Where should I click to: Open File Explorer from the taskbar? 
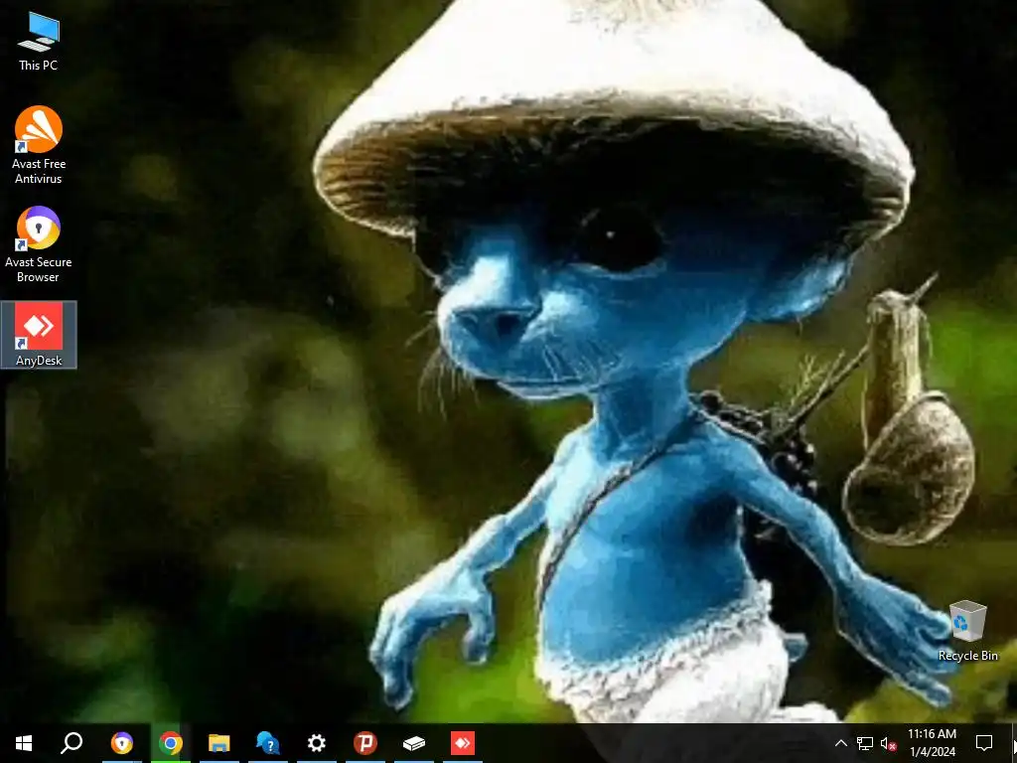219,743
